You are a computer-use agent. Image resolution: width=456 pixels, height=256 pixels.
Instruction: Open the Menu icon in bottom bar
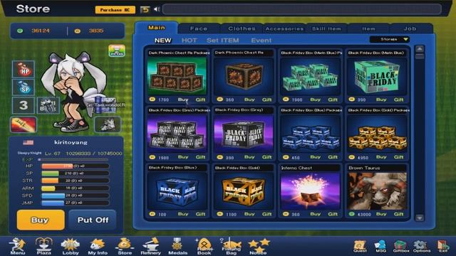(x=17, y=246)
